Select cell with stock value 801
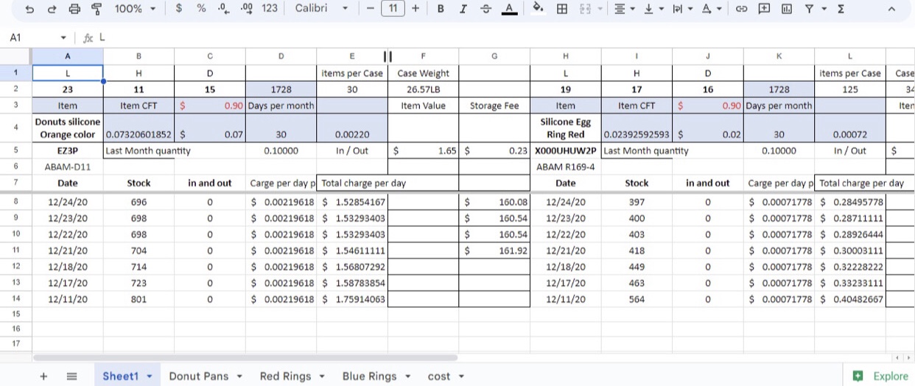The height and width of the screenshot is (386, 915). point(139,299)
